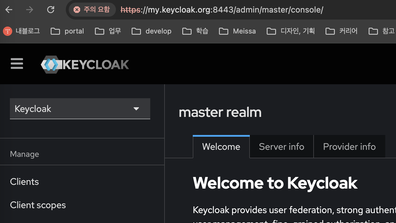Open the portal bookmark folder
Viewport: 396px width, 223px height.
coord(67,31)
